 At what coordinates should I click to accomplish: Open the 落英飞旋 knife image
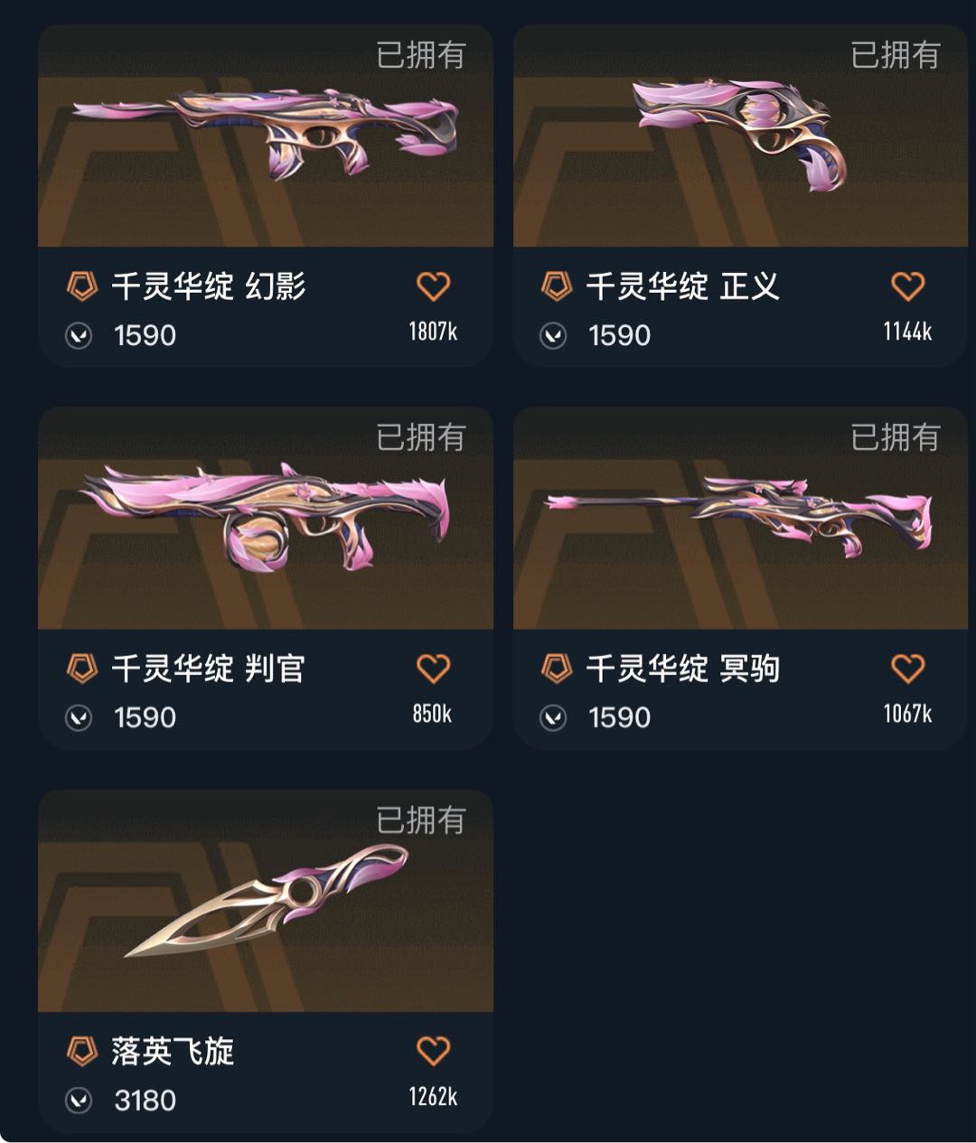266,900
